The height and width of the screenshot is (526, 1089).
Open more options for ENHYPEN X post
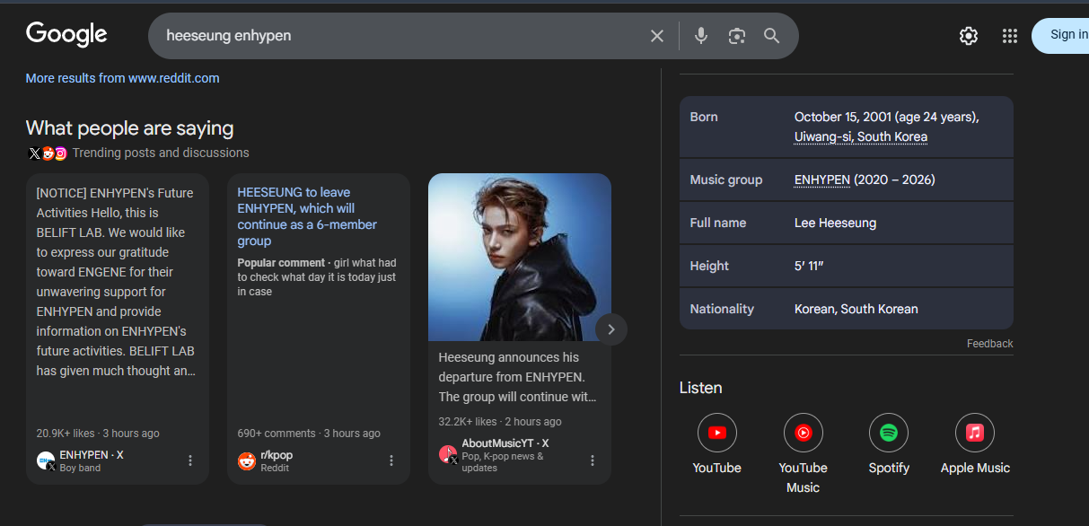coord(190,460)
